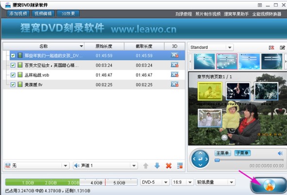Viewport: 287px width, 195px height.
Task: Uncheck the 那些年我们一起追的女孩 video checkbox
Action: (13, 55)
